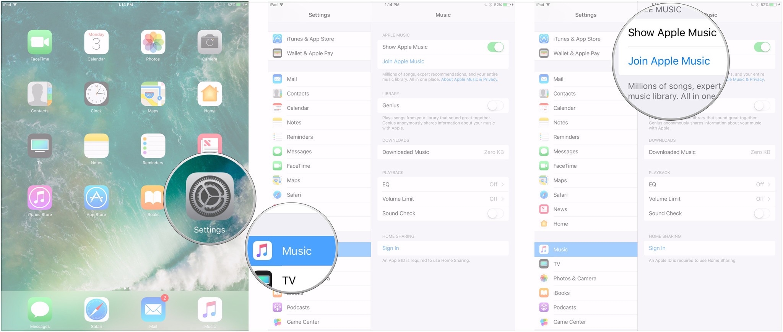Tap the Wi-Fi icon on the home screen status bar
783x332 pixels.
point(15,5)
